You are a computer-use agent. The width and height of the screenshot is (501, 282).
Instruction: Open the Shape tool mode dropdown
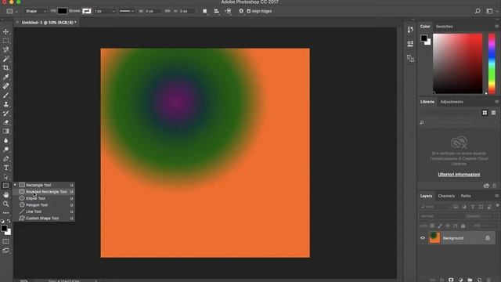pyautogui.click(x=35, y=11)
